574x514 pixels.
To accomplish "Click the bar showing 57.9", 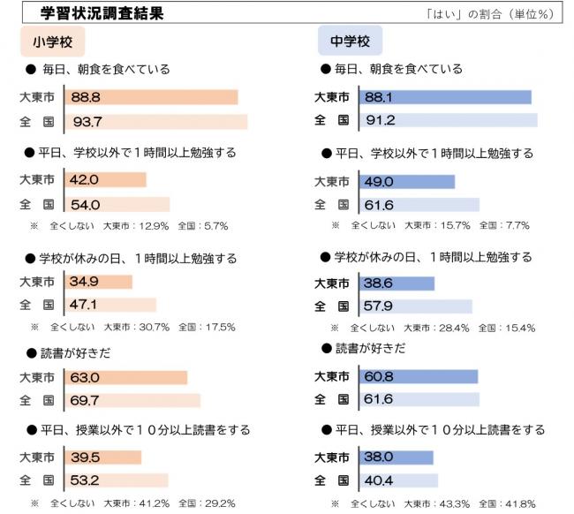I will [416, 307].
